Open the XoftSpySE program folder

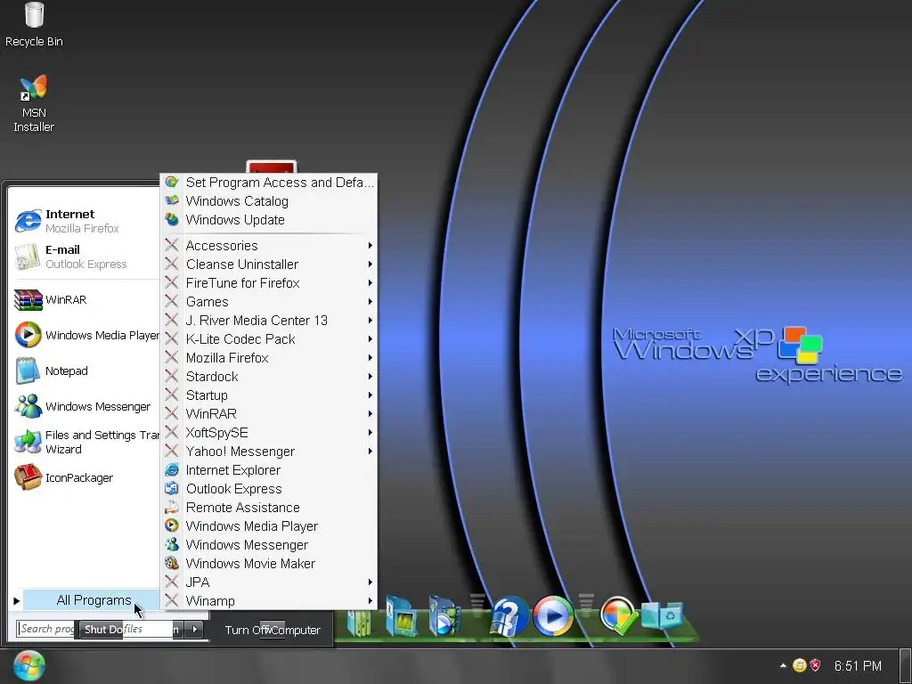pos(269,432)
